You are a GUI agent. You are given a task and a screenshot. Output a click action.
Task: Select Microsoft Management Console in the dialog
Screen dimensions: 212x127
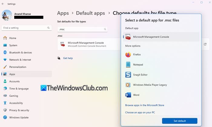pyautogui.click(x=161, y=37)
